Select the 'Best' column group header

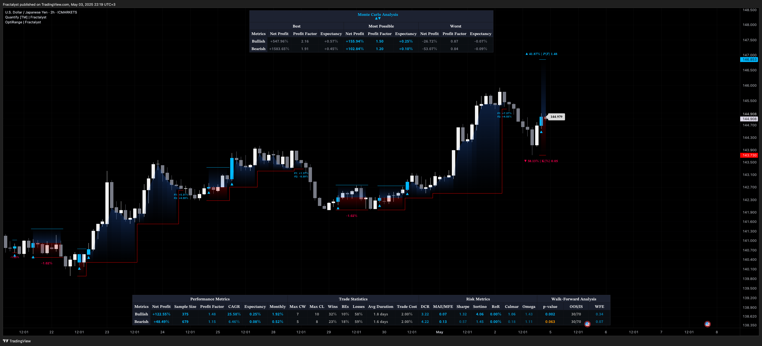point(296,26)
